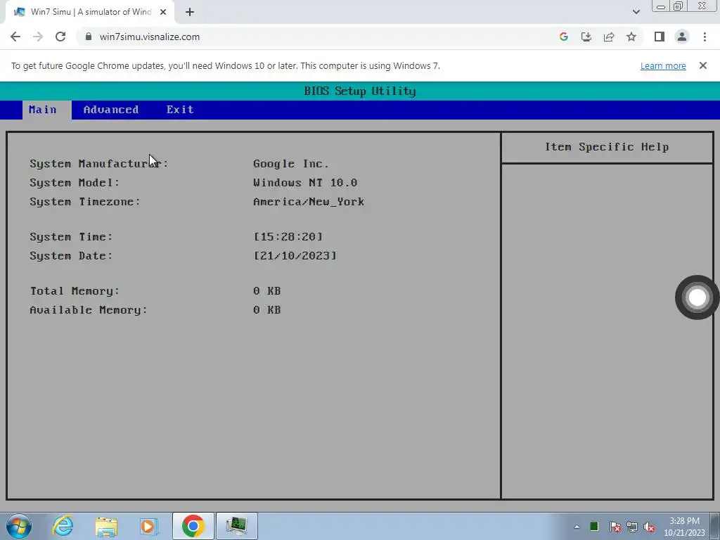Viewport: 720px width, 540px height.
Task: Click the Google Inc. manufacturer value
Action: tap(291, 164)
